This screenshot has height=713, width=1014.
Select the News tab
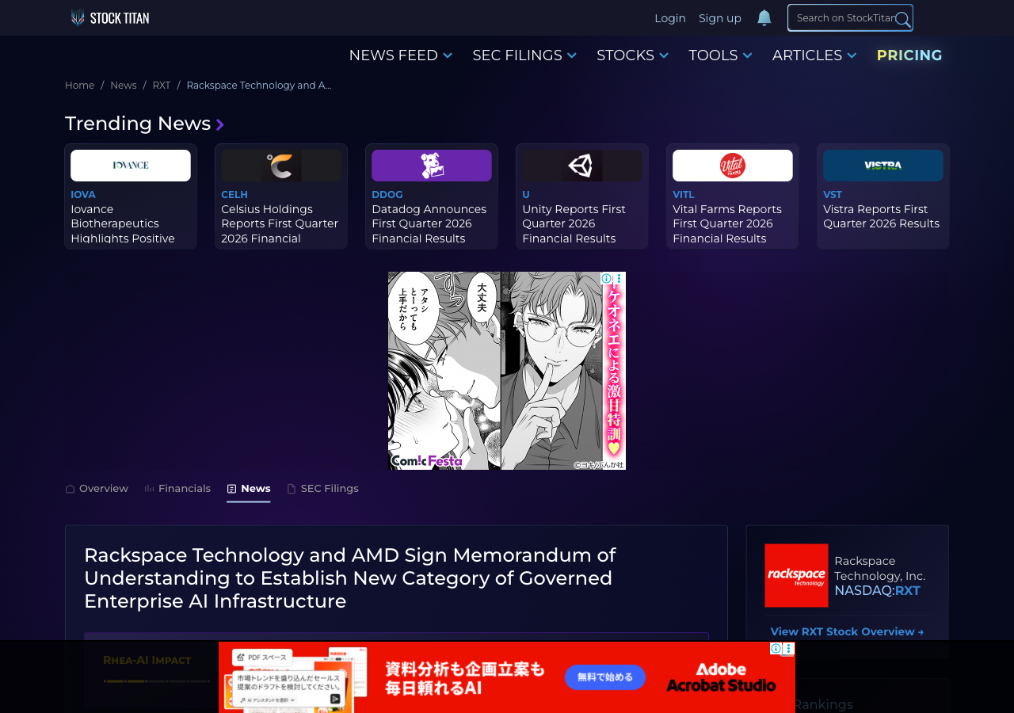249,489
